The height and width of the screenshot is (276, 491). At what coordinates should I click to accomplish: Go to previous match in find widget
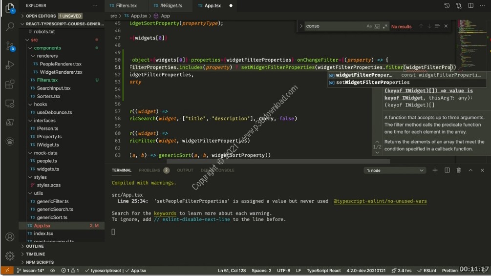click(x=421, y=26)
